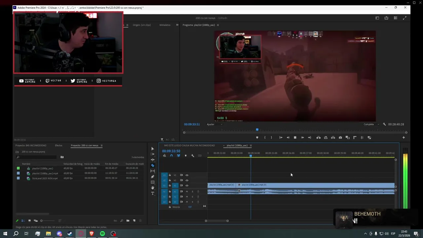Open Program monitor wrench settings

[x=384, y=124]
